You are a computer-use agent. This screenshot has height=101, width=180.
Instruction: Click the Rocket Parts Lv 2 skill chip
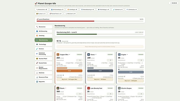click(55, 14)
